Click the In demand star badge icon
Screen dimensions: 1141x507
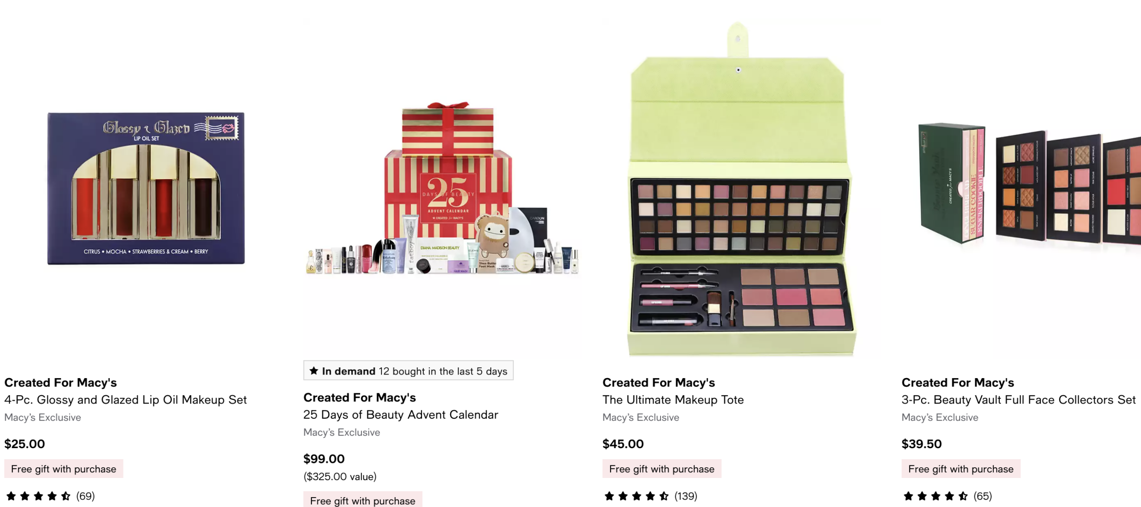(314, 371)
